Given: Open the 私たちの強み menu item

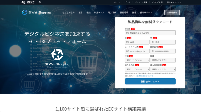Looking at the screenshot, I should [x=68, y=13].
